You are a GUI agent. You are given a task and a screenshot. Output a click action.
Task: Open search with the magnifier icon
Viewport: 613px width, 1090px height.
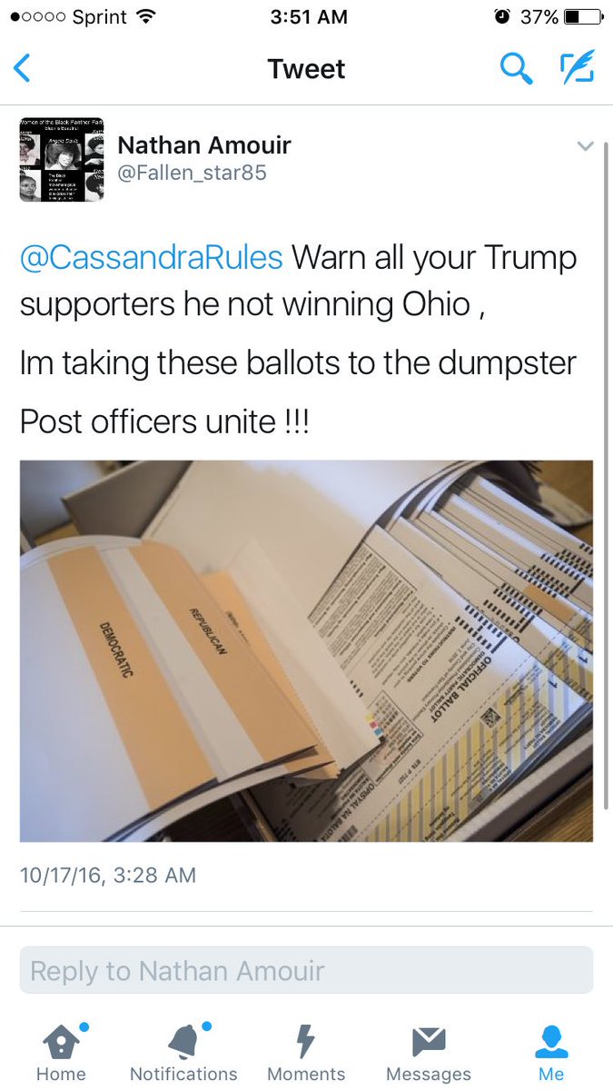[x=516, y=68]
